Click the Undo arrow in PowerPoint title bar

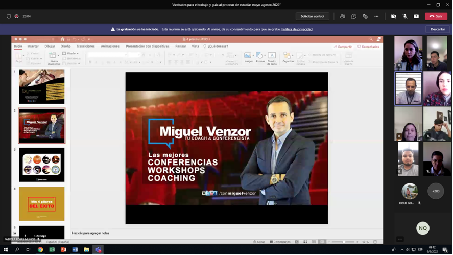tap(75, 39)
